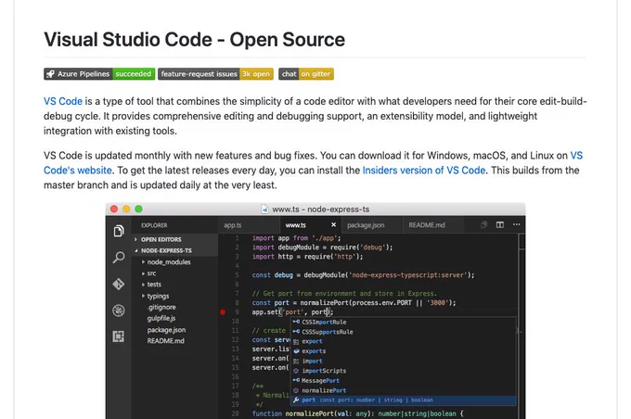
Task: Choose the import suggestion
Action: (404, 362)
